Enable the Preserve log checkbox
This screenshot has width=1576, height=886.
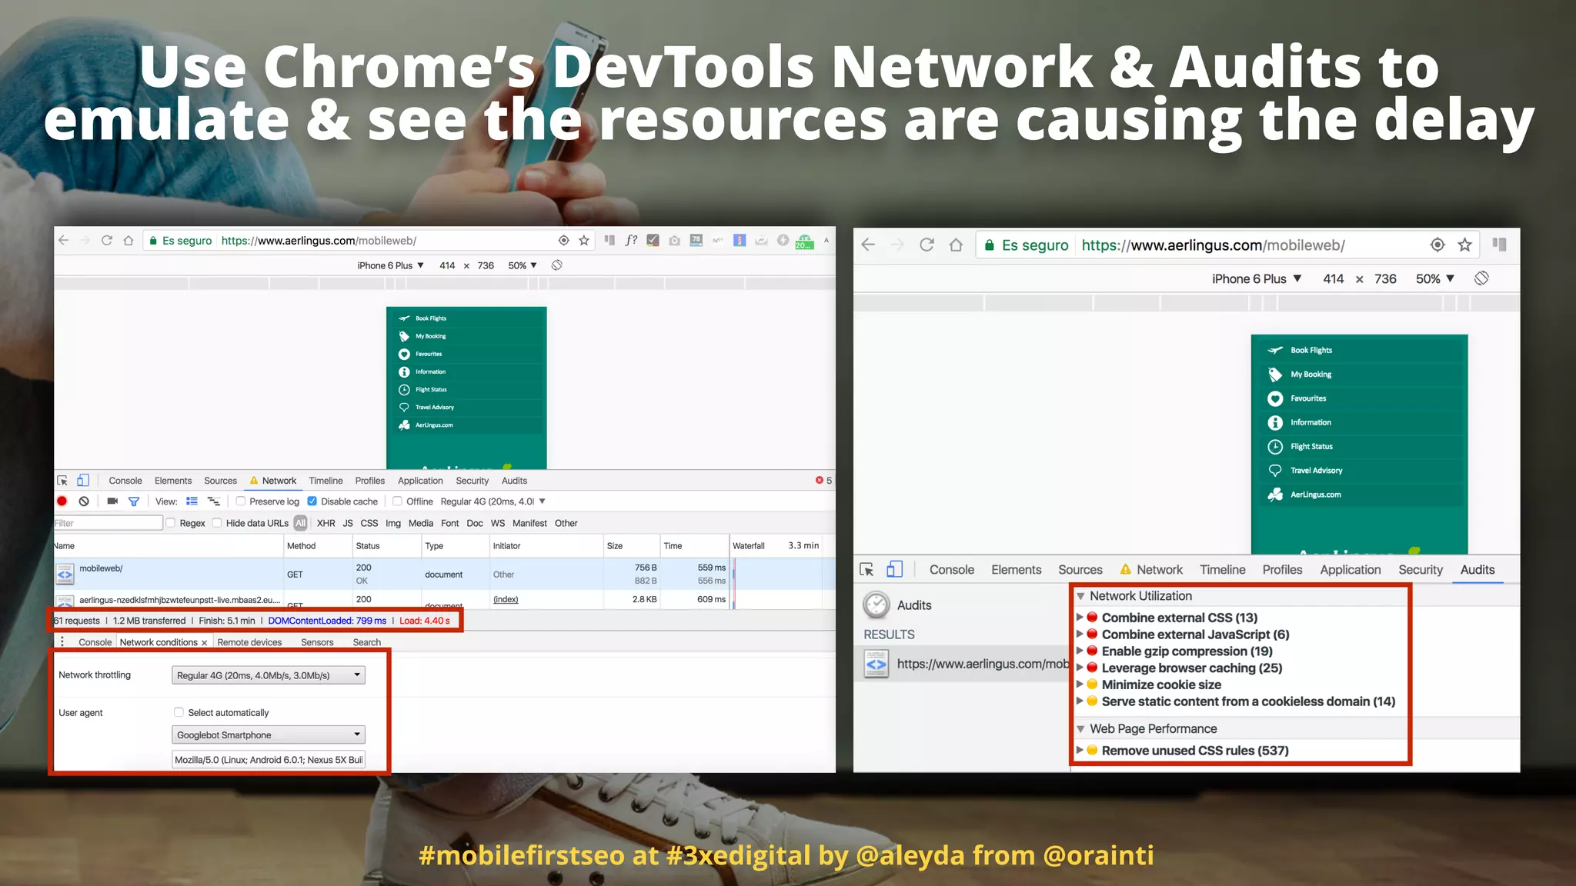pyautogui.click(x=241, y=501)
